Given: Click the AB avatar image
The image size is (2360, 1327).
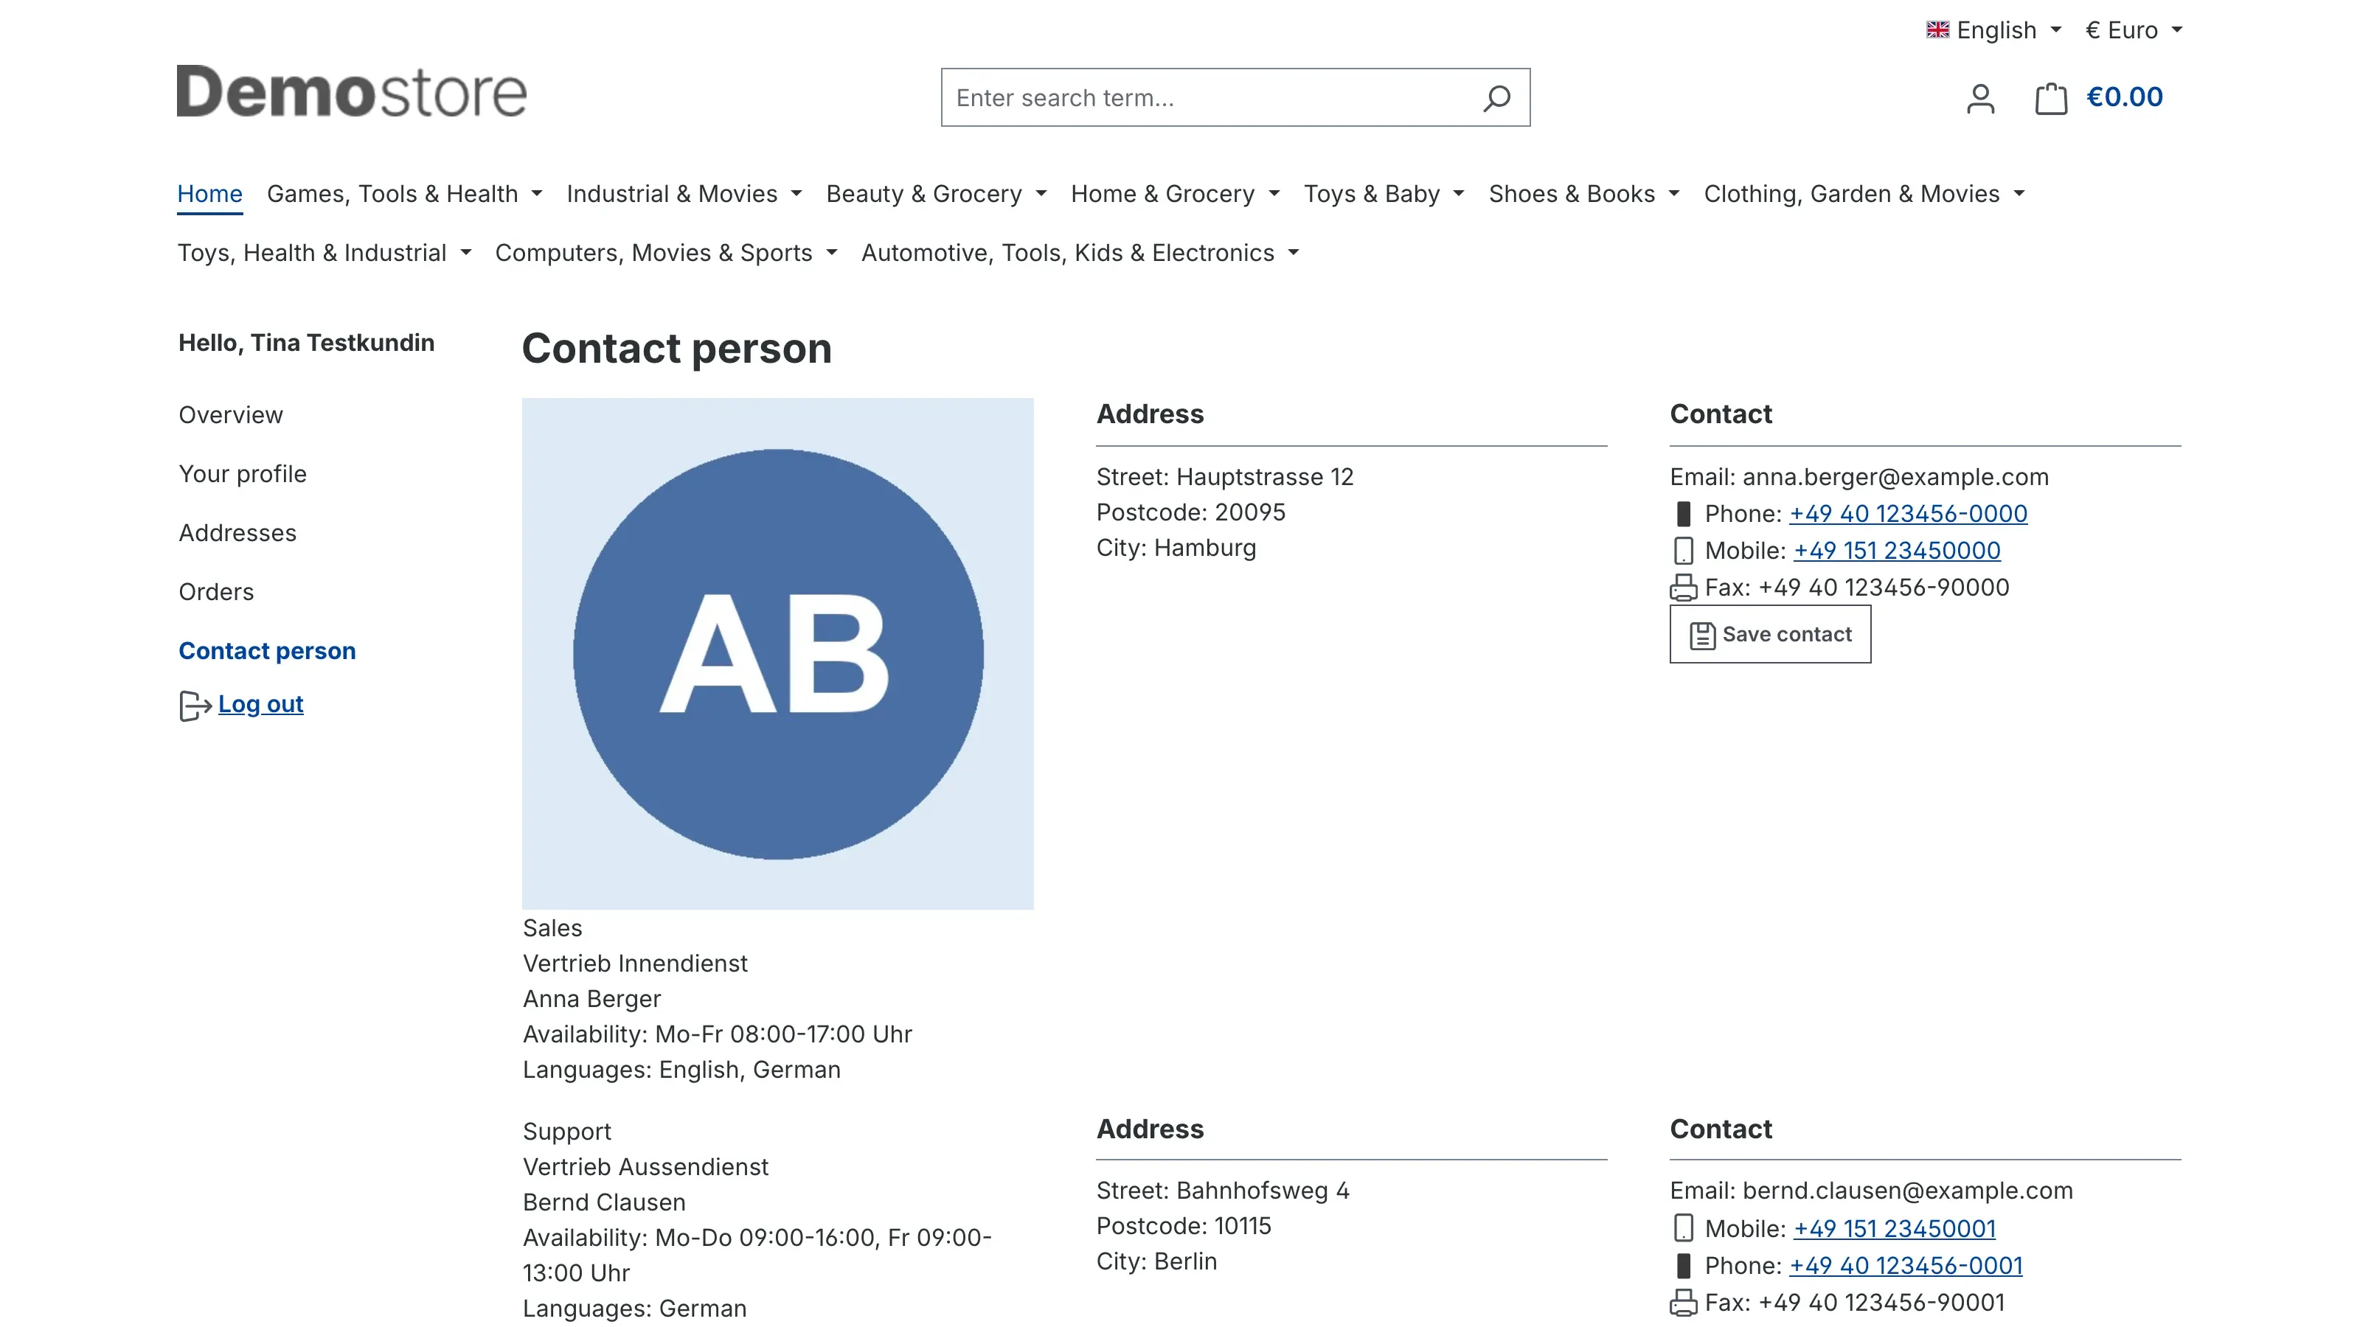Looking at the screenshot, I should 778,654.
